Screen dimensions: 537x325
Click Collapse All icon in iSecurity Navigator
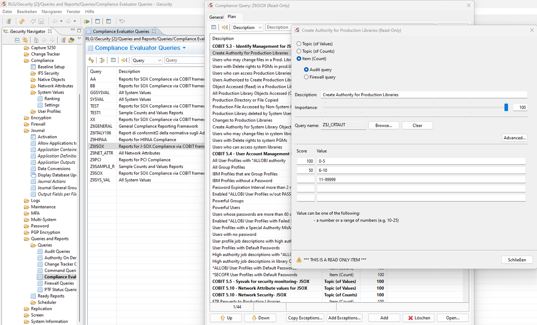point(17,40)
